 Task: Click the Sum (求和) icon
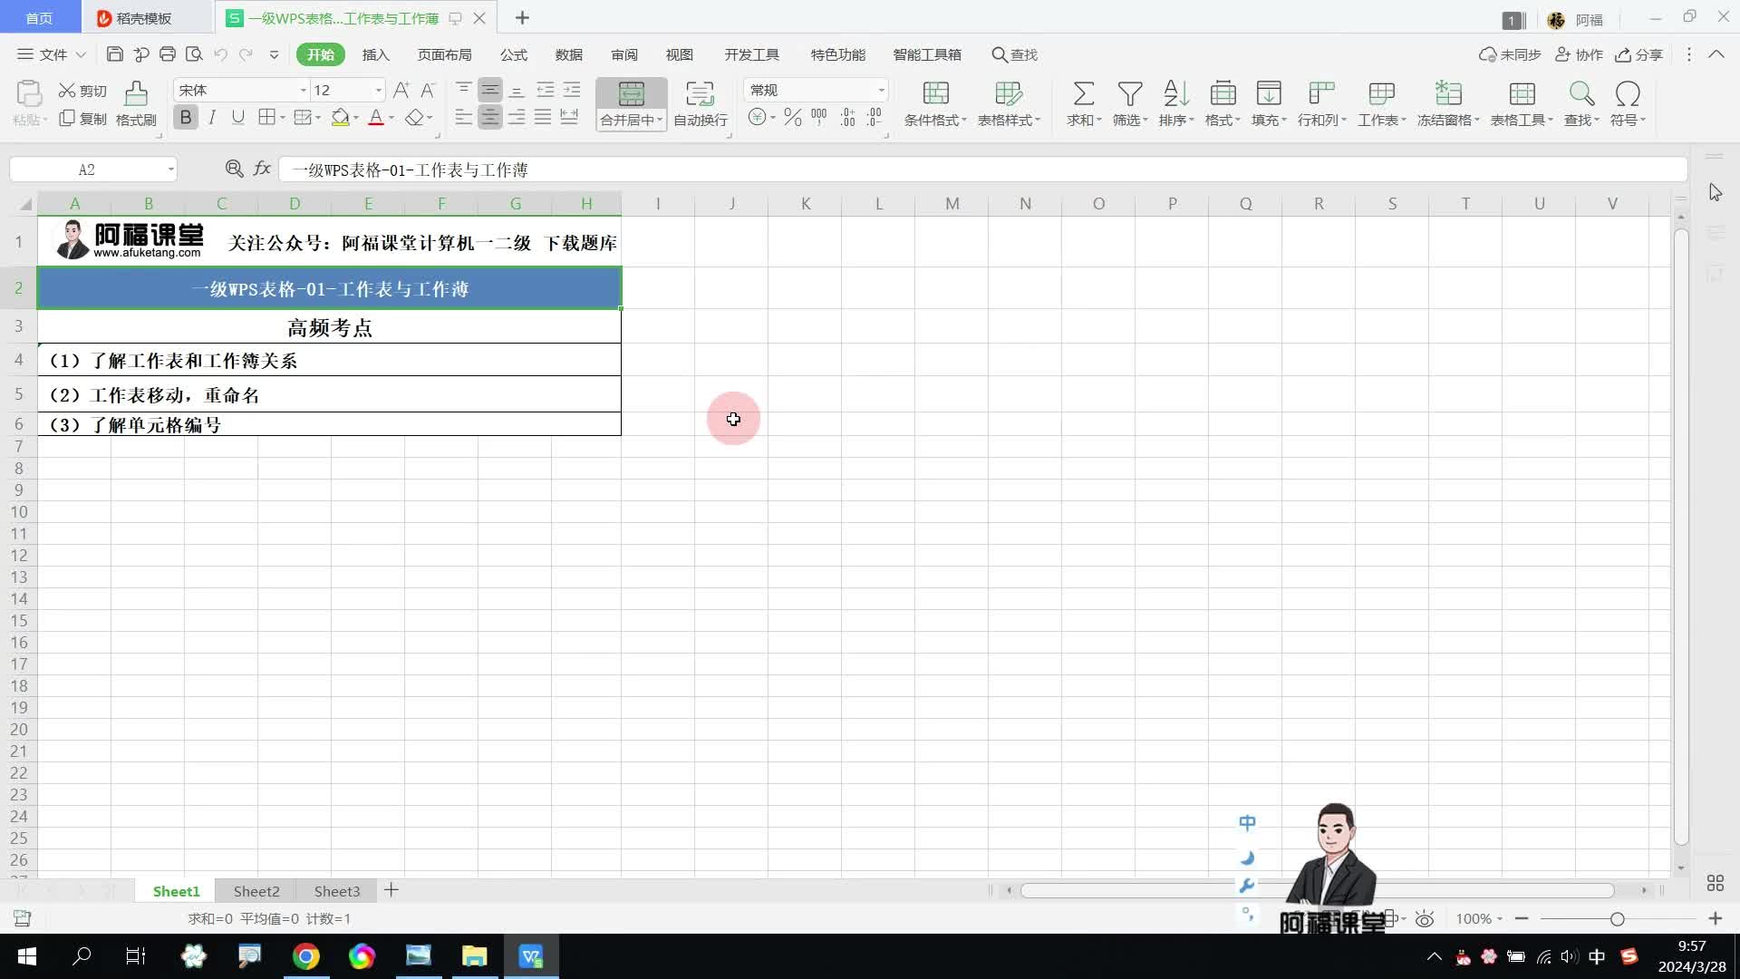click(1083, 94)
